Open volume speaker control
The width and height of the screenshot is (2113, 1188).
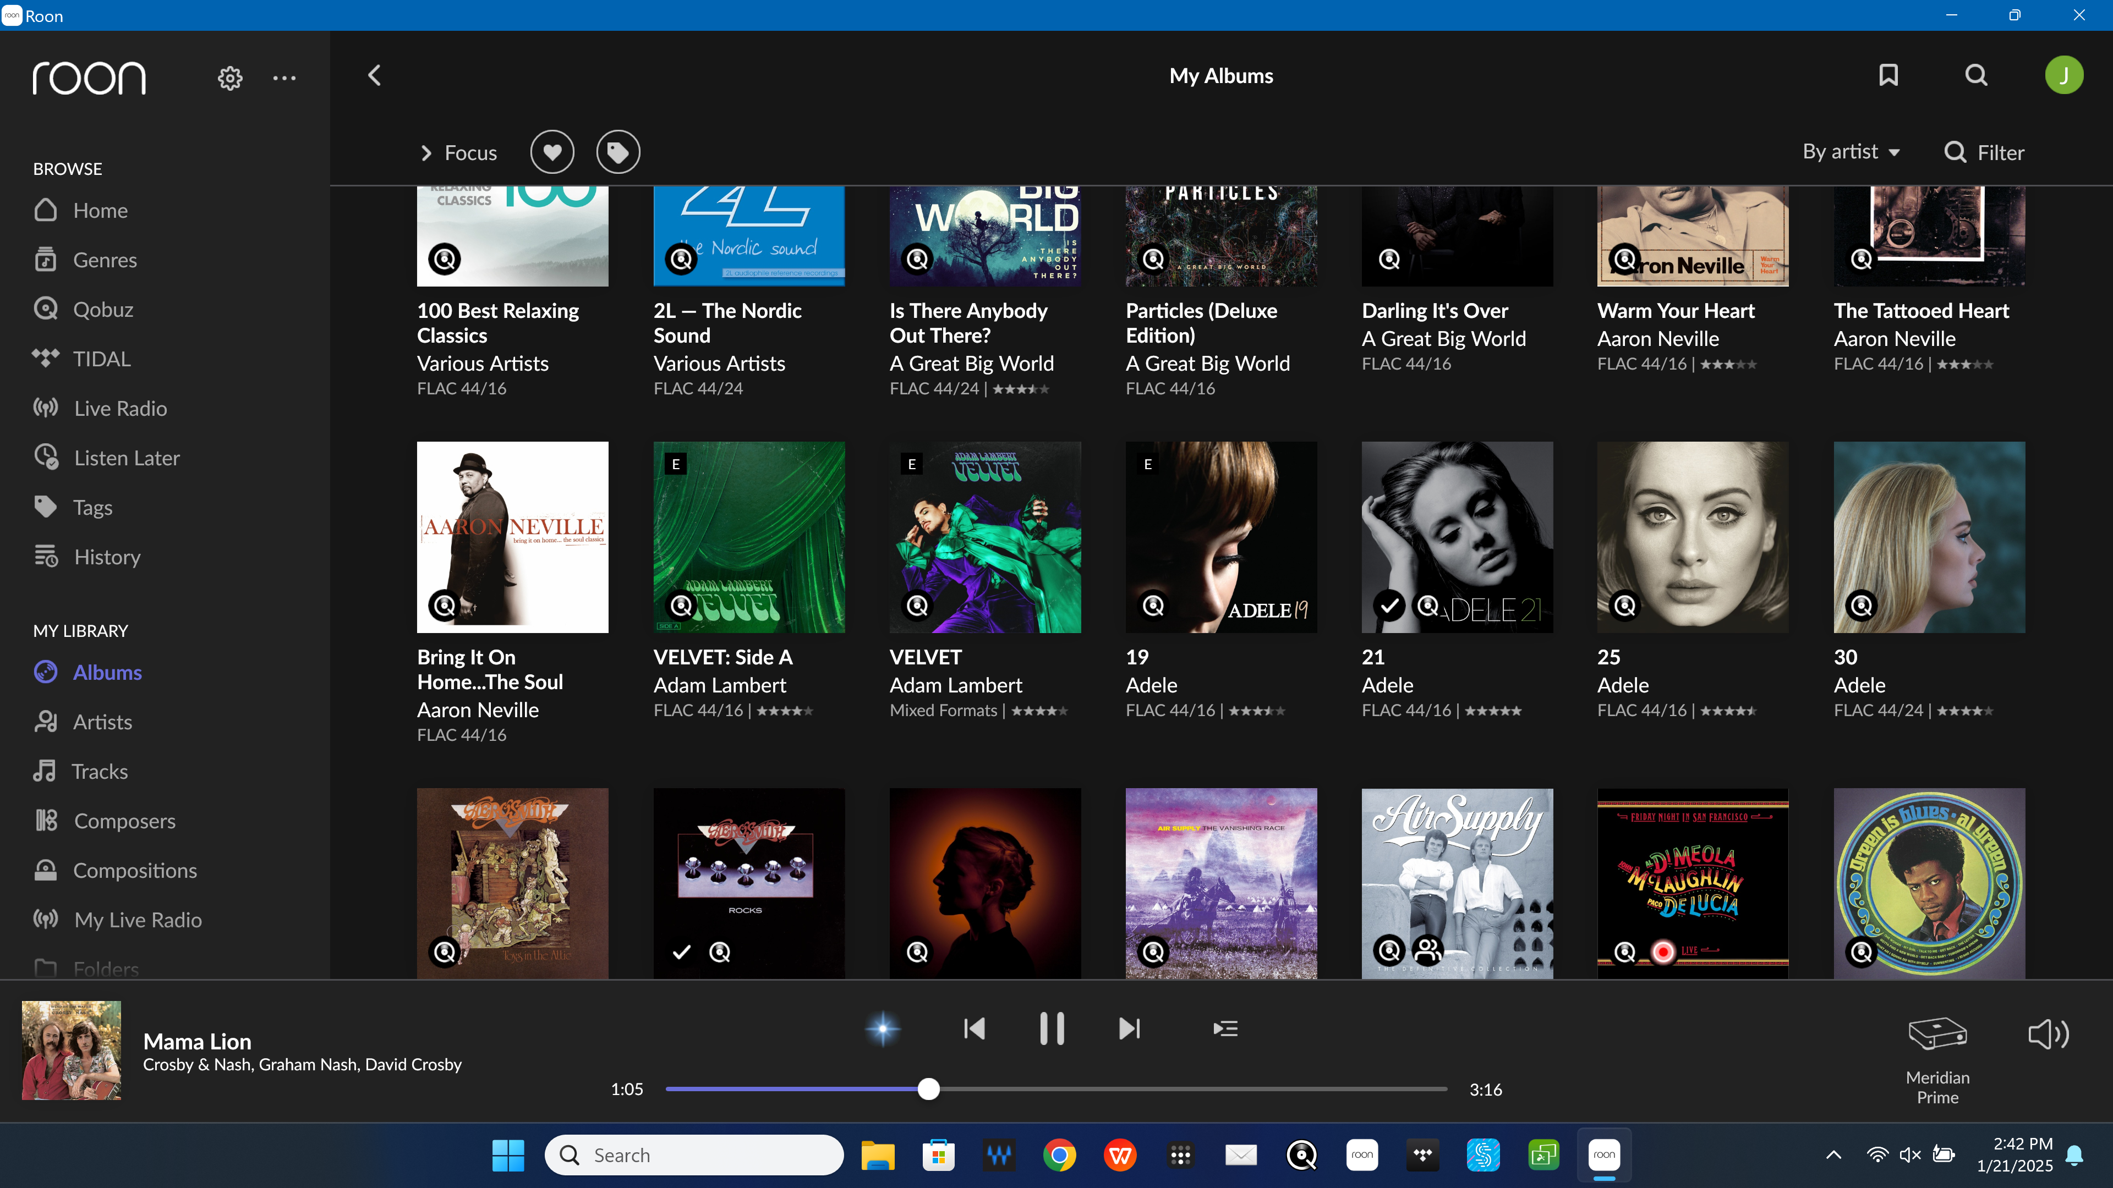pyautogui.click(x=2048, y=1035)
